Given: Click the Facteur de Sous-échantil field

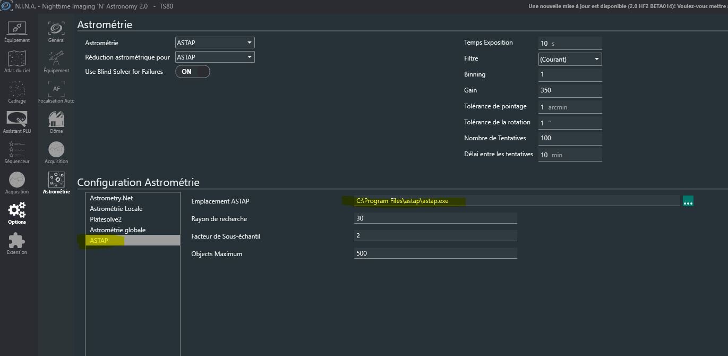Looking at the screenshot, I should [435, 235].
